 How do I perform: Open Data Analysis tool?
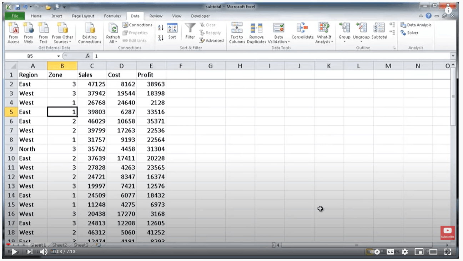tap(416, 25)
